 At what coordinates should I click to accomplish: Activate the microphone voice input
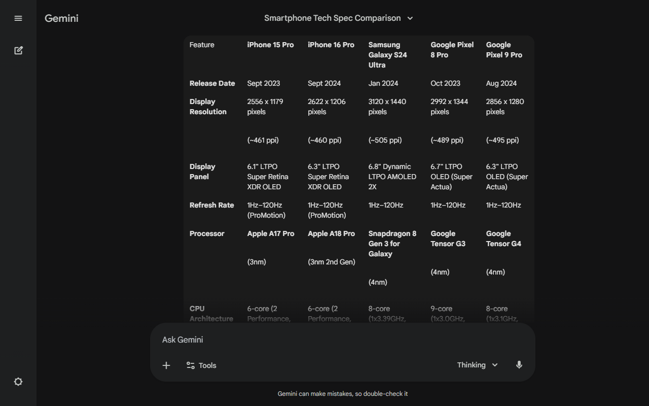(x=519, y=365)
